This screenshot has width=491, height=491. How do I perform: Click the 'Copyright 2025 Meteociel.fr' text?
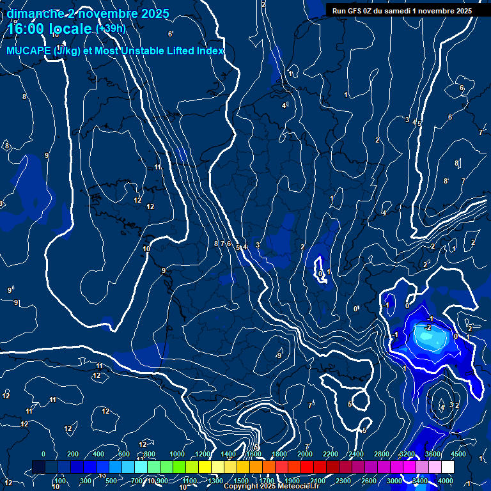click(272, 486)
